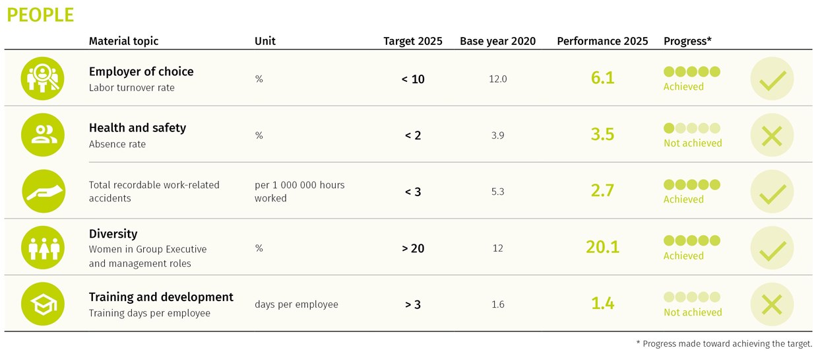Click the 20.1 performance value
The width and height of the screenshot is (818, 352).
click(x=602, y=247)
